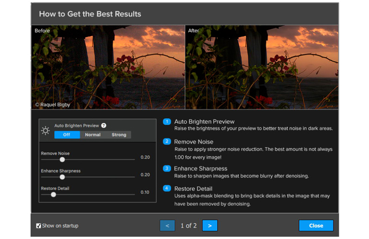
Task: Click the number 2 Remove Noise badge
Action: [x=167, y=142]
